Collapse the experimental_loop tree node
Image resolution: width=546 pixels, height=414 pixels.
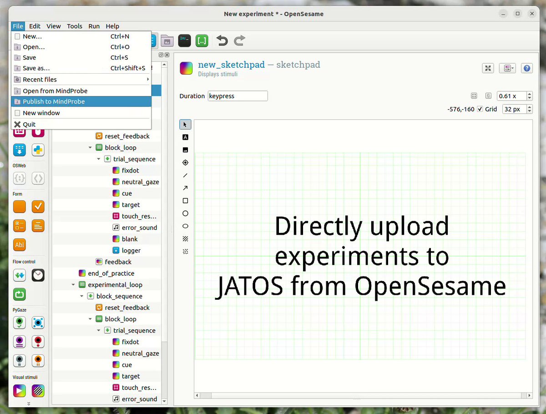click(74, 285)
